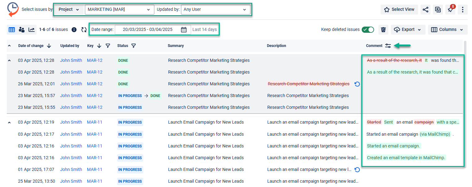Open the announcements megaphone icon
The height and width of the screenshot is (187, 472).
point(450,10)
